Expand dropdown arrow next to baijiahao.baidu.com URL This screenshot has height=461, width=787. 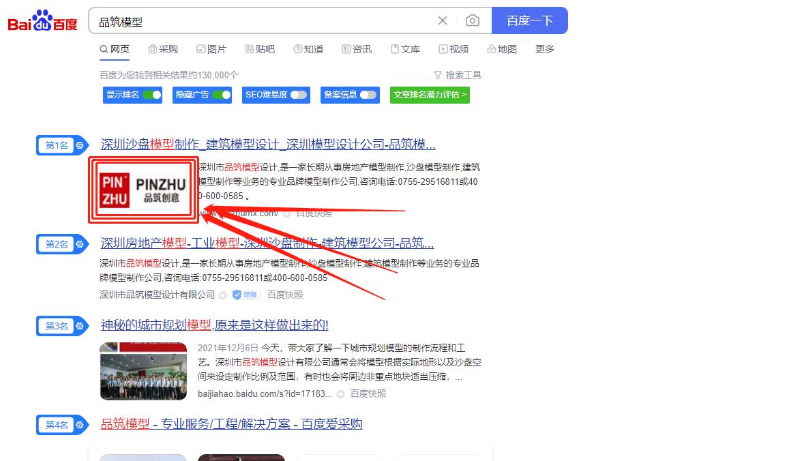341,393
